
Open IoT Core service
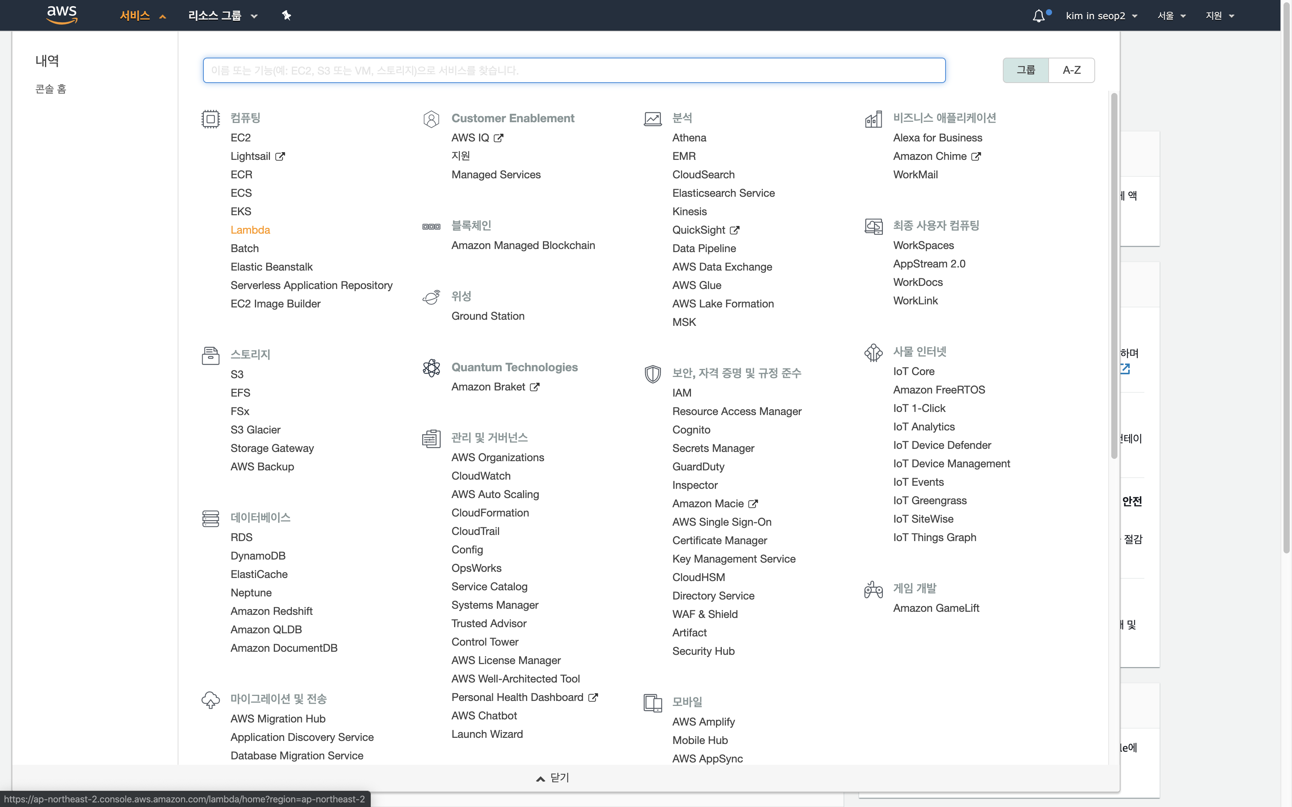pos(914,372)
